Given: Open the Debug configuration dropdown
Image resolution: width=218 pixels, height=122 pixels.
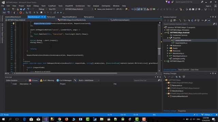Looking at the screenshot, I should tap(43, 9).
